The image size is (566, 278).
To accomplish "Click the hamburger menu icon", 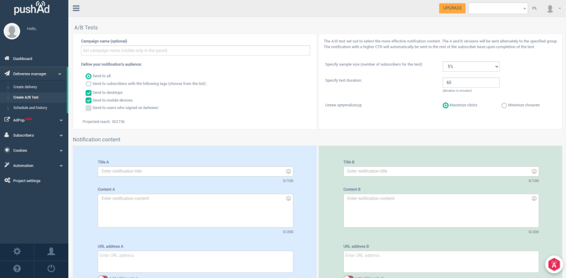I will (x=76, y=8).
